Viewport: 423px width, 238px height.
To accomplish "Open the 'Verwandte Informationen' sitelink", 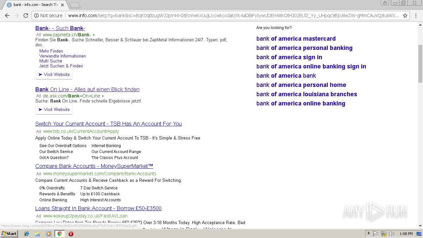I will click(62, 56).
